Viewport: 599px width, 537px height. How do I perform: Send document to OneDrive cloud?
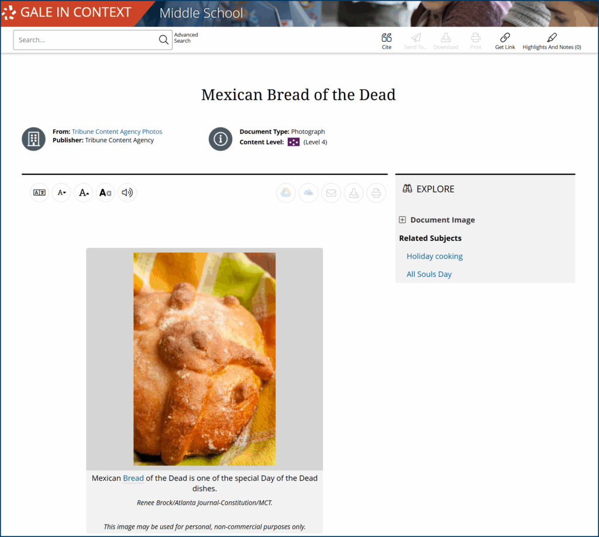tap(308, 193)
